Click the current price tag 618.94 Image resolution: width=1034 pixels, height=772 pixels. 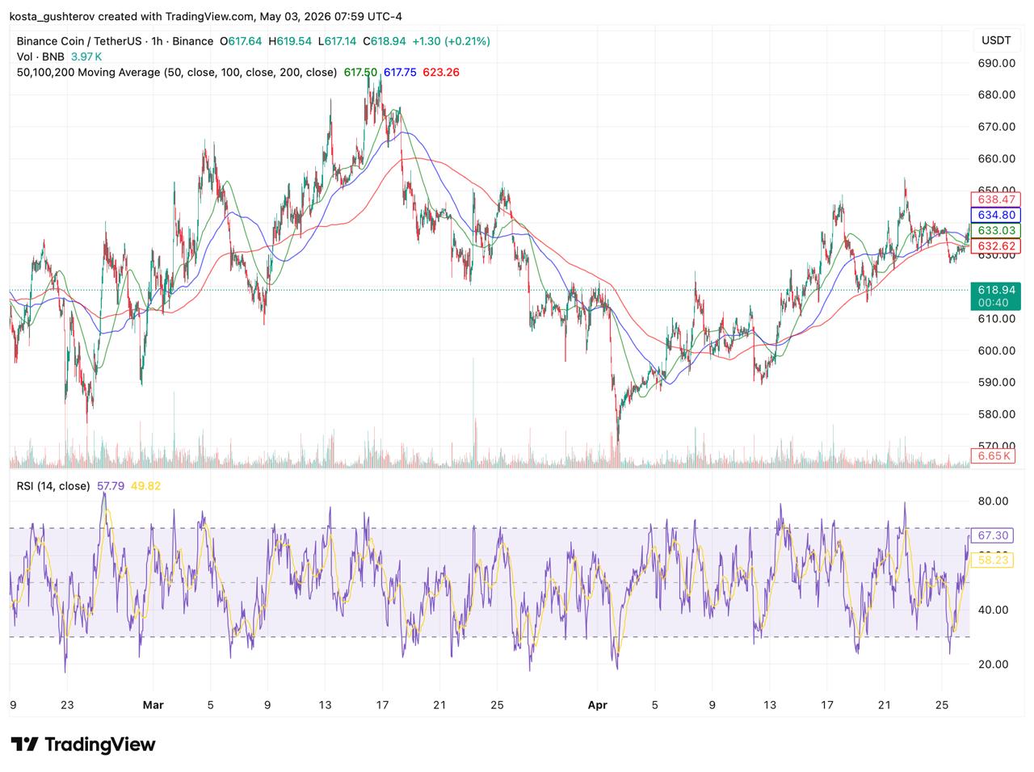995,289
